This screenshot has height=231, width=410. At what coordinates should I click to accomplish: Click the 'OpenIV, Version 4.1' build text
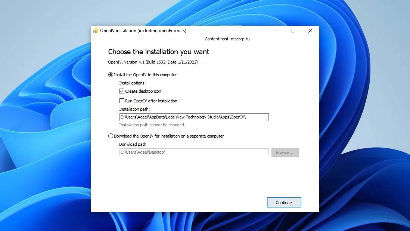[153, 62]
